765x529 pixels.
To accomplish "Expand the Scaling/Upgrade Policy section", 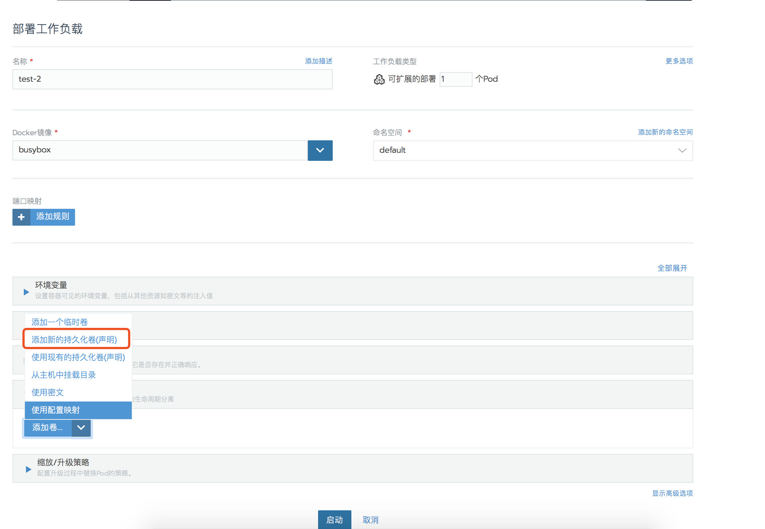I will [29, 469].
